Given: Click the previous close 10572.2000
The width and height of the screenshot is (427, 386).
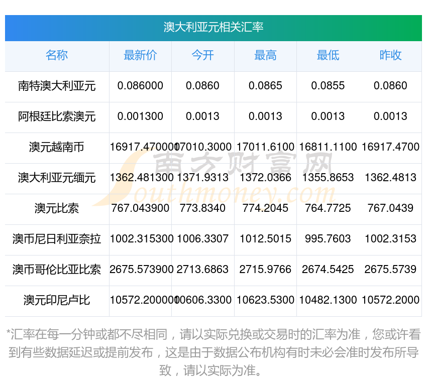Looking at the screenshot, I should 390,300.
